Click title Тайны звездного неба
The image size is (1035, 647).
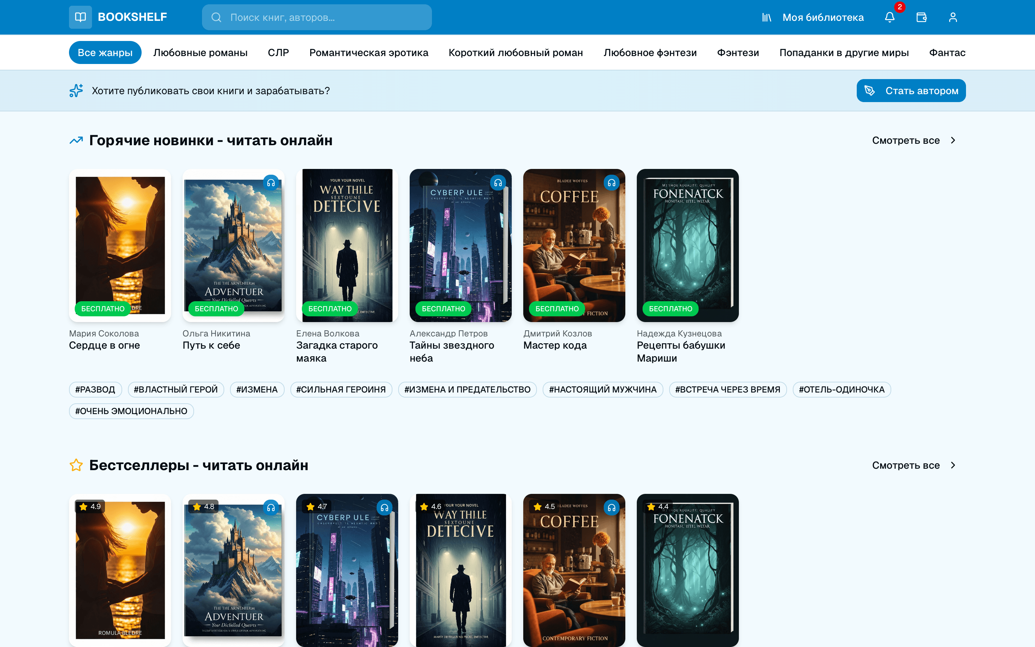click(x=452, y=352)
